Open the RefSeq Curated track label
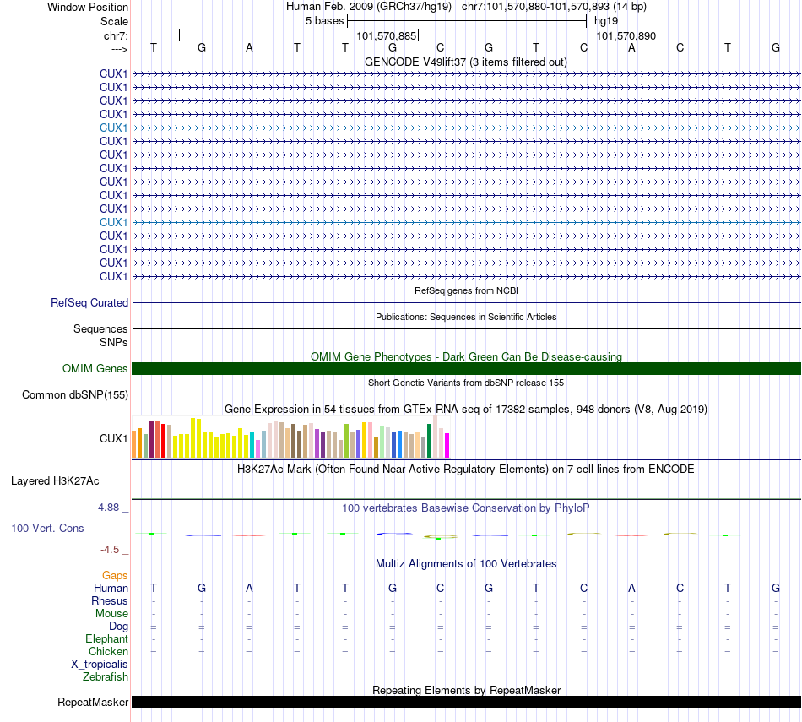 pos(89,303)
